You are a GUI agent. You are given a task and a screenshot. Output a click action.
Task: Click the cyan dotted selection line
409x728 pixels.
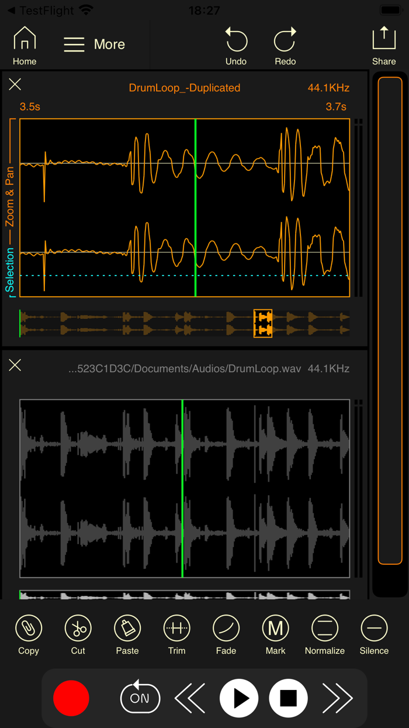[x=185, y=276]
